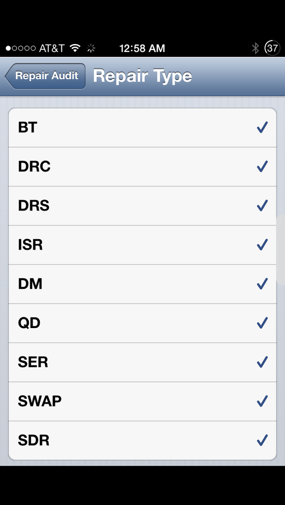
Task: Choose the QD list entry
Action: [142, 323]
